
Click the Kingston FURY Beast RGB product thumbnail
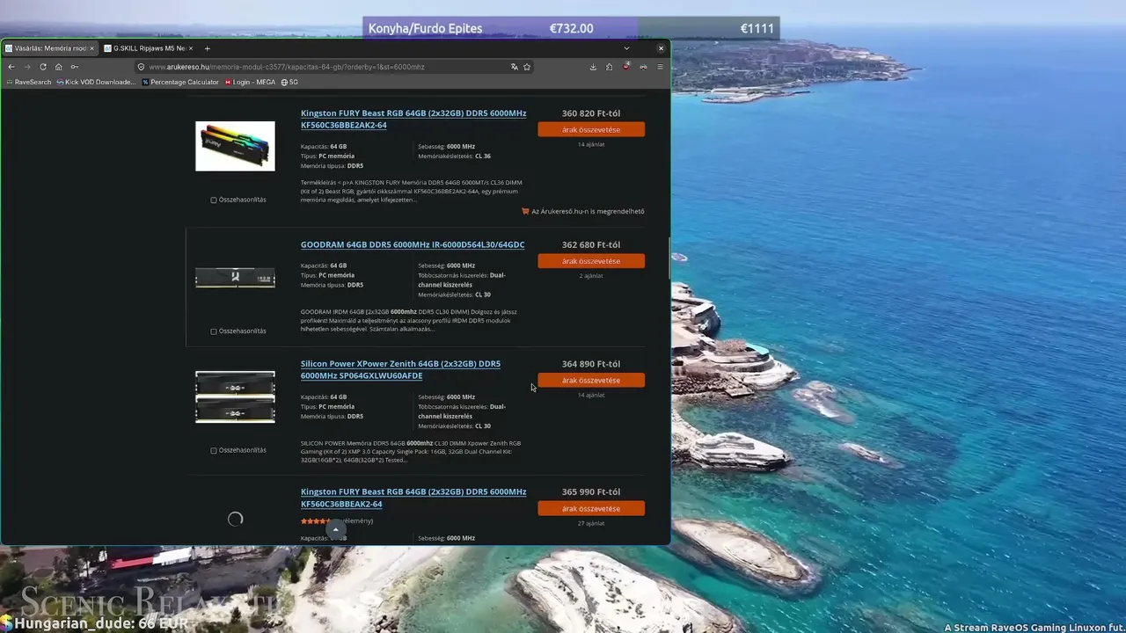coord(235,146)
